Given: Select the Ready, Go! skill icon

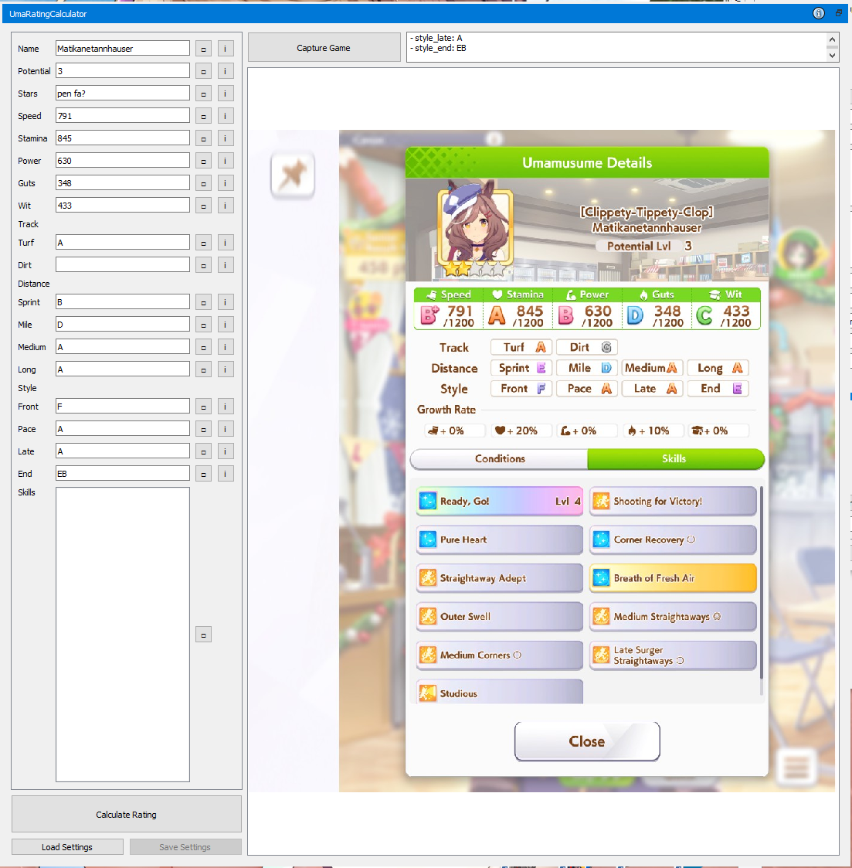Looking at the screenshot, I should click(x=428, y=501).
